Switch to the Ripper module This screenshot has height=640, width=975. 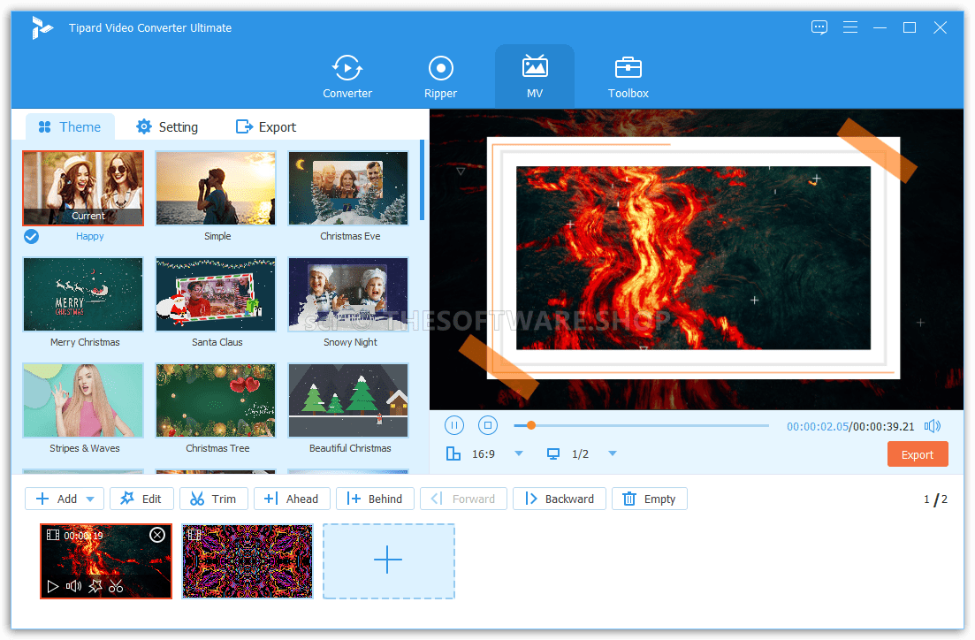(x=440, y=77)
